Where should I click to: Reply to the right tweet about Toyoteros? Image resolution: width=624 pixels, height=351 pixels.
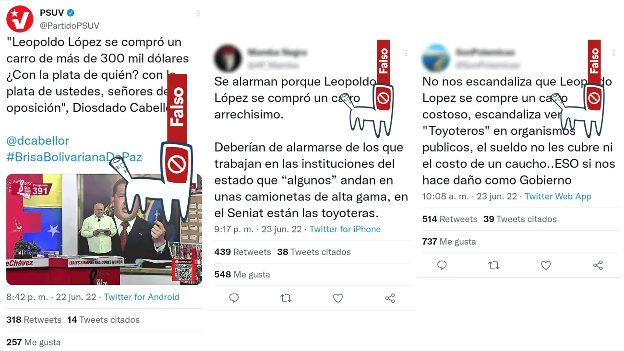(x=442, y=265)
